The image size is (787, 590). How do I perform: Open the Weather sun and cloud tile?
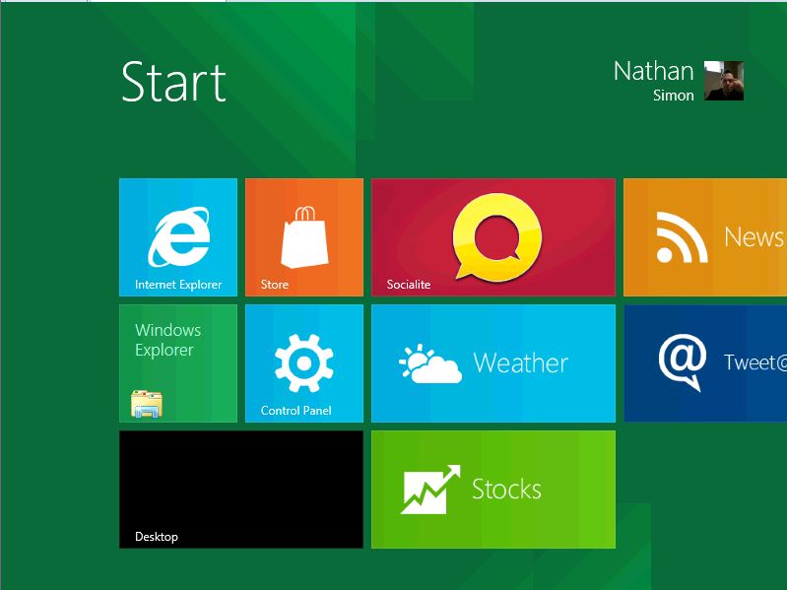pyautogui.click(x=493, y=363)
